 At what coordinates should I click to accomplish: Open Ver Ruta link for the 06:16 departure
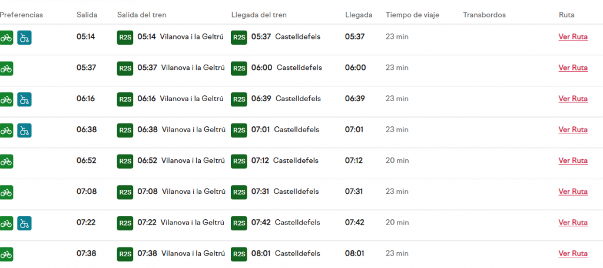pos(572,99)
